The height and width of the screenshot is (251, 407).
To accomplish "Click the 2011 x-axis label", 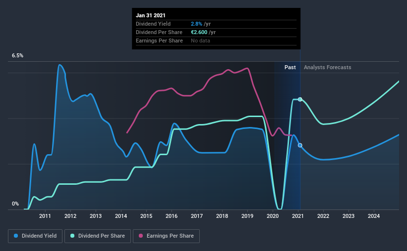I will [x=45, y=216].
